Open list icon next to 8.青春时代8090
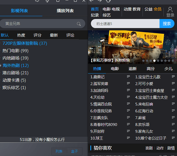The height and width of the screenshot is (156, 177). pyautogui.click(x=128, y=124)
